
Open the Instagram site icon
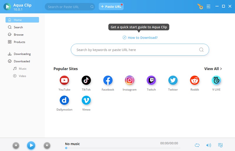[130, 80]
